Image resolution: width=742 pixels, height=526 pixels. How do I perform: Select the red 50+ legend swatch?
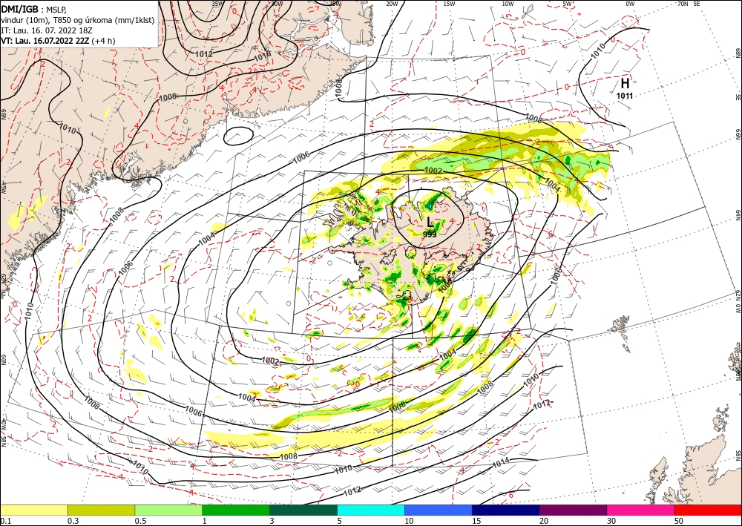click(x=708, y=510)
